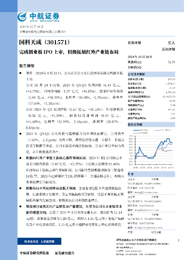Click the light-blue 军工电子 legend entry
184x260 pixels.
click(163, 130)
